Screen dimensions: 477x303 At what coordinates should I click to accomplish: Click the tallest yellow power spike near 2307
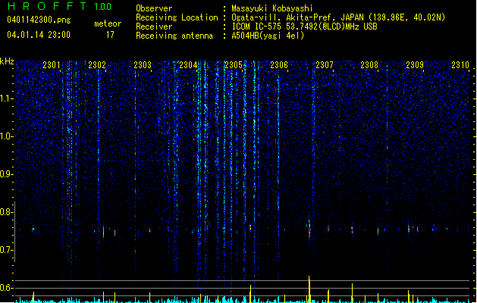309,289
